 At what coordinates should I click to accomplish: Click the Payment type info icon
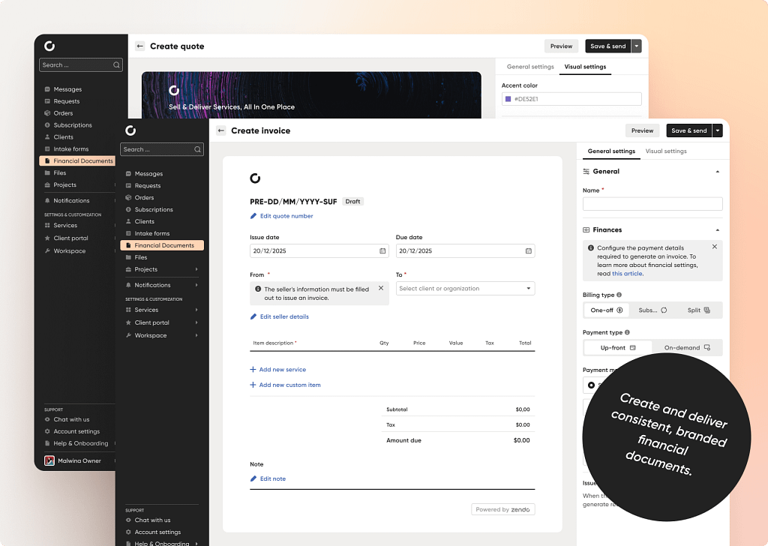tap(628, 332)
